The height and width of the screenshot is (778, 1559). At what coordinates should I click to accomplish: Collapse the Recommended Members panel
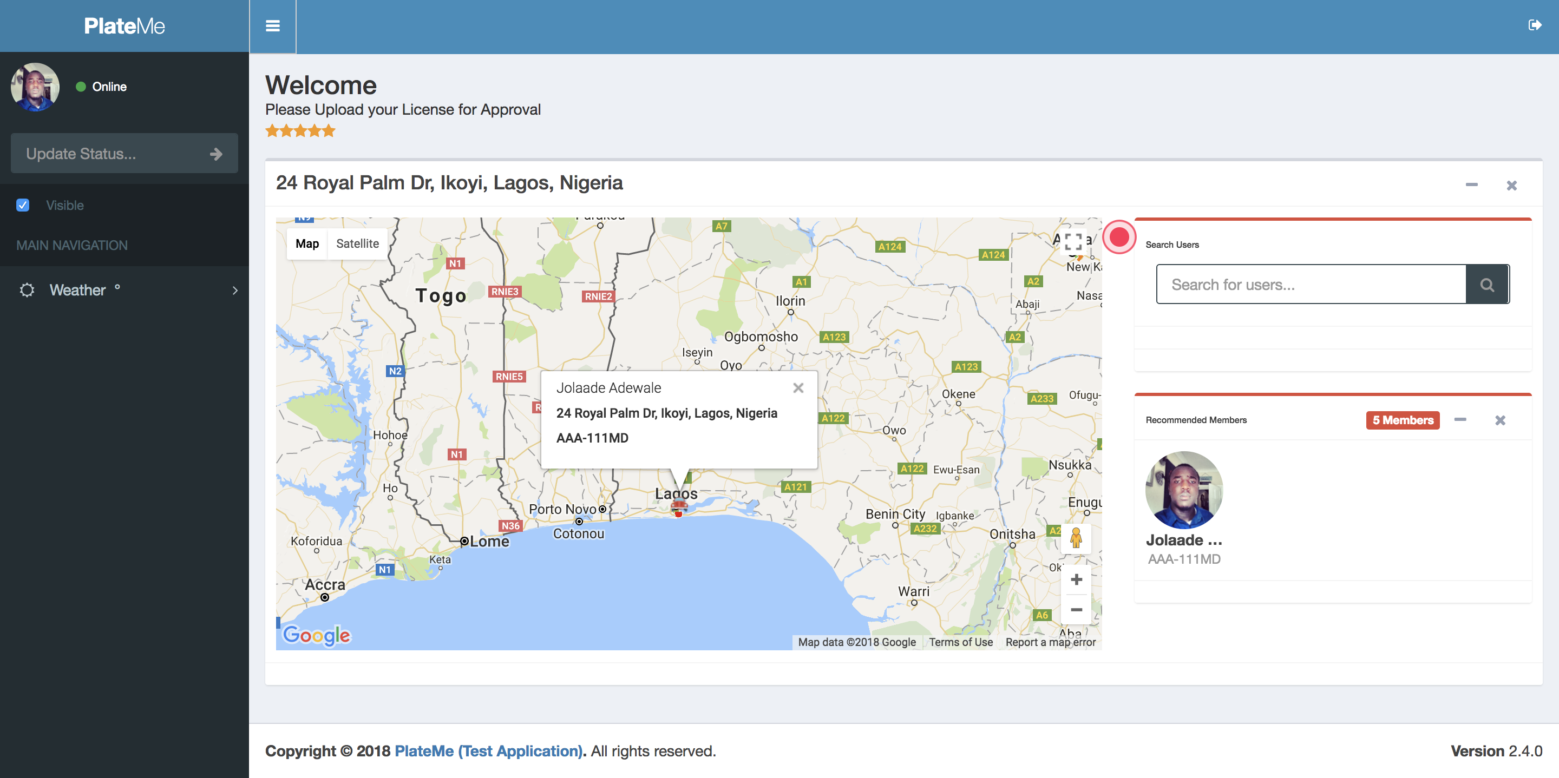pyautogui.click(x=1460, y=420)
